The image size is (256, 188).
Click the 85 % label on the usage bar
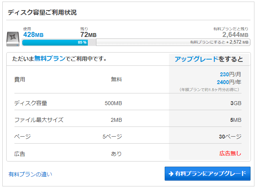(x=82, y=42)
